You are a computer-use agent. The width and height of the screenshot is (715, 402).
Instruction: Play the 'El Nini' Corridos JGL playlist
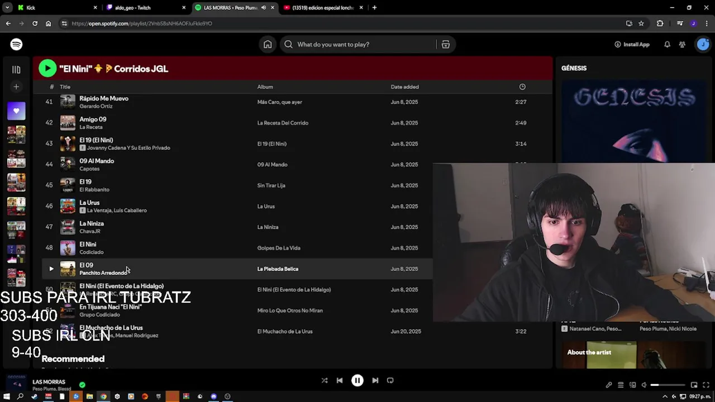pyautogui.click(x=47, y=68)
